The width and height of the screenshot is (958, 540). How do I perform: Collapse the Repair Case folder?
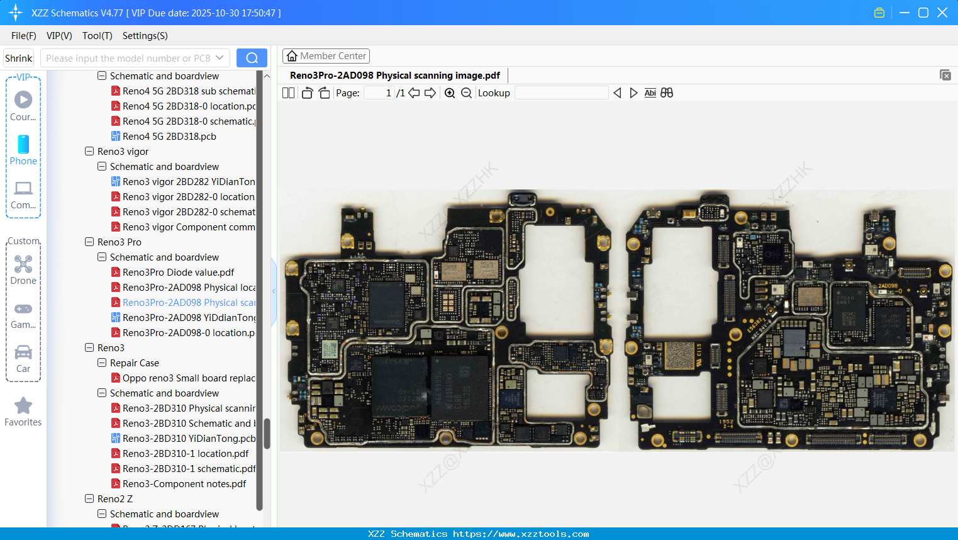(x=102, y=363)
